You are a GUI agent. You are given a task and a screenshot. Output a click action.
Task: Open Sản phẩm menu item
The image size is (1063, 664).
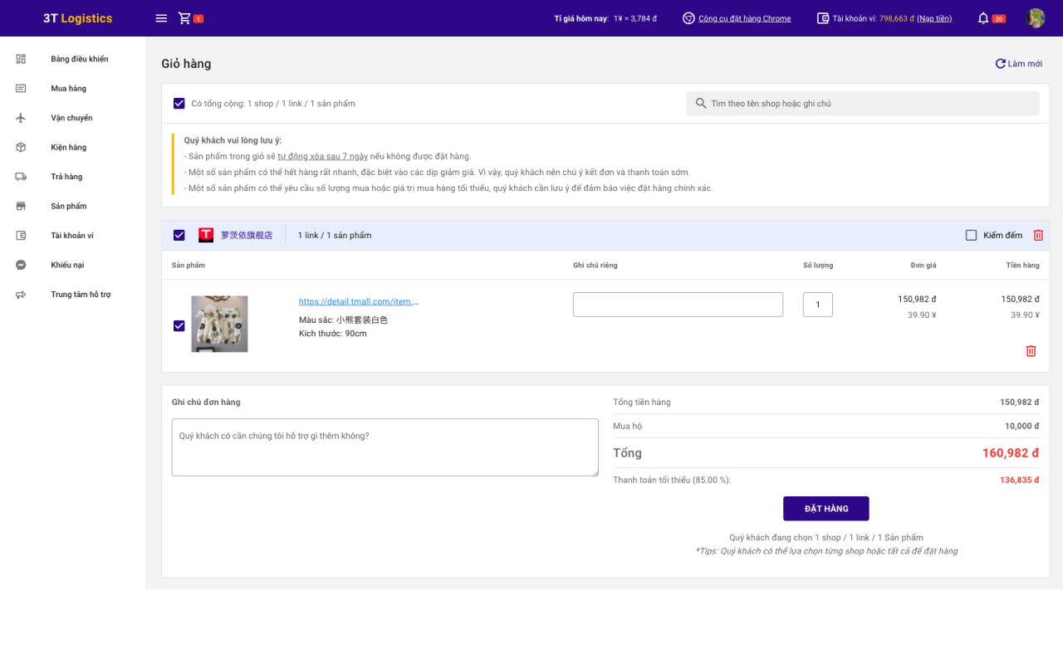tap(69, 206)
